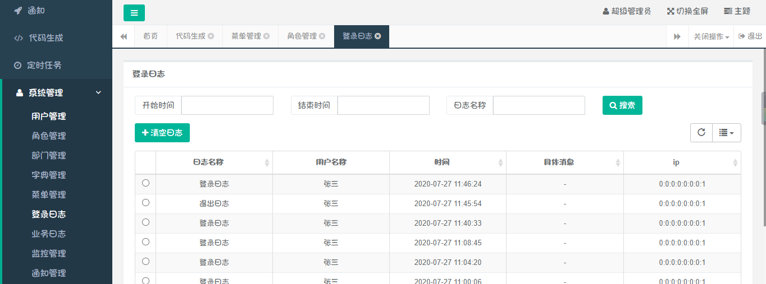Viewport: 766px width, 284px height.
Task: Open 字典管理 in the sidebar
Action: click(49, 175)
